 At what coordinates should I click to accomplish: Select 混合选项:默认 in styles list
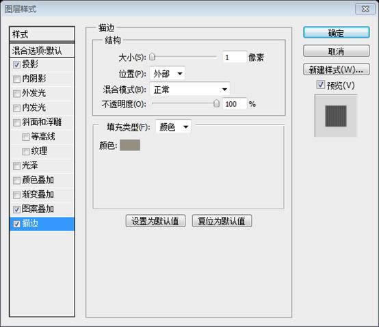[42, 51]
